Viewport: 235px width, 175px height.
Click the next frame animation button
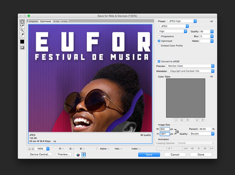205,148
